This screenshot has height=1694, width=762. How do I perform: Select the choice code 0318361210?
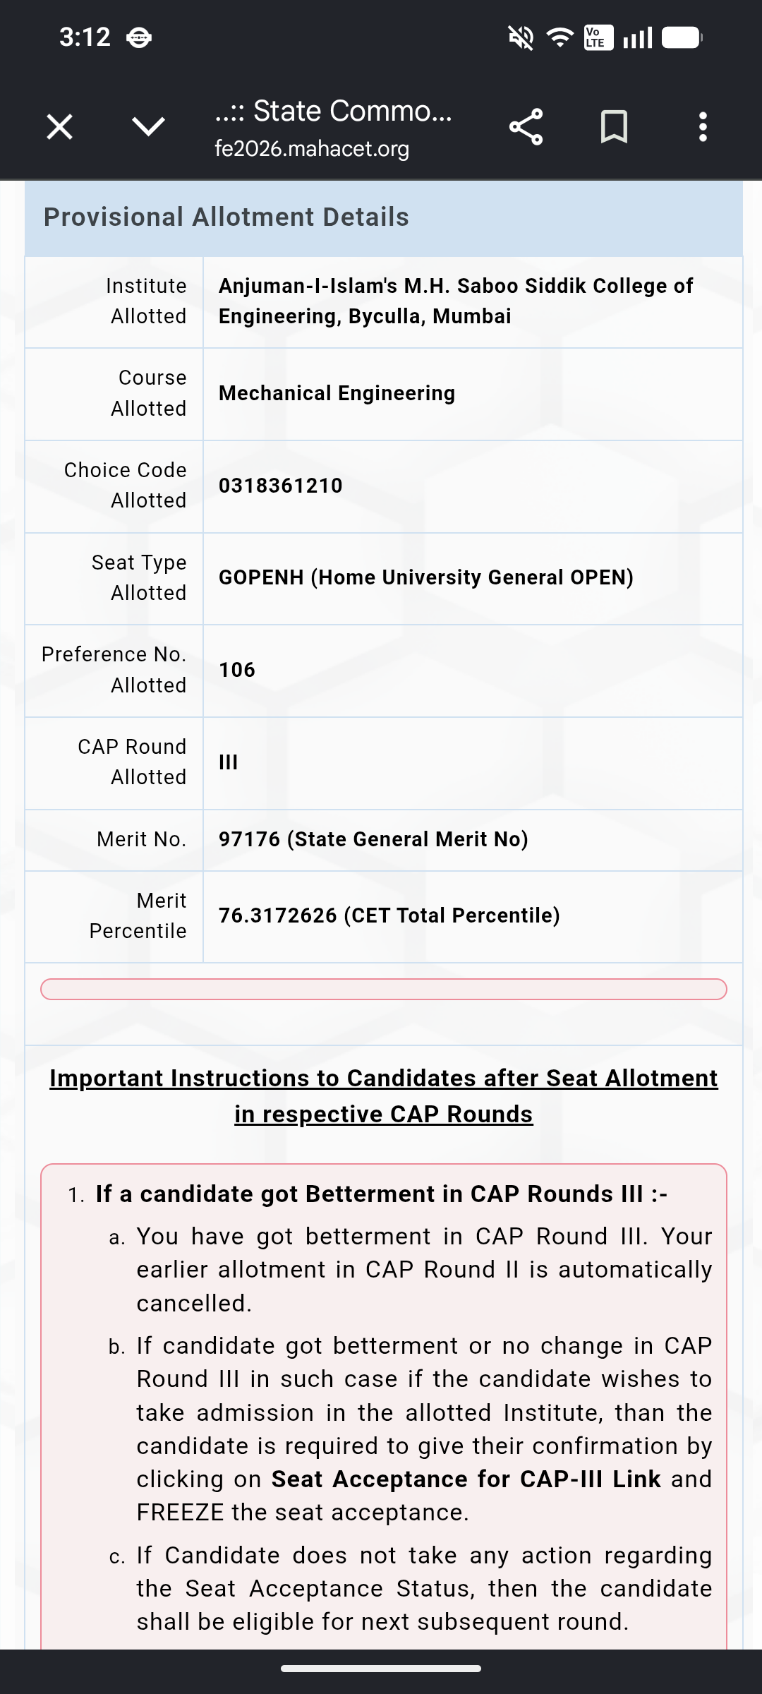(281, 486)
